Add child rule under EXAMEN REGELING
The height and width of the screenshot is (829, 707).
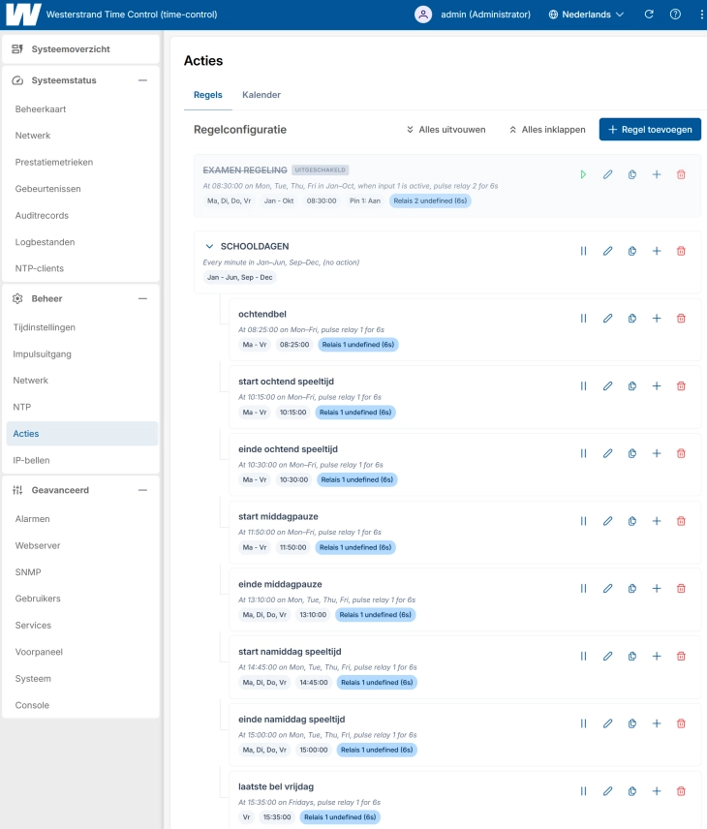tap(657, 174)
